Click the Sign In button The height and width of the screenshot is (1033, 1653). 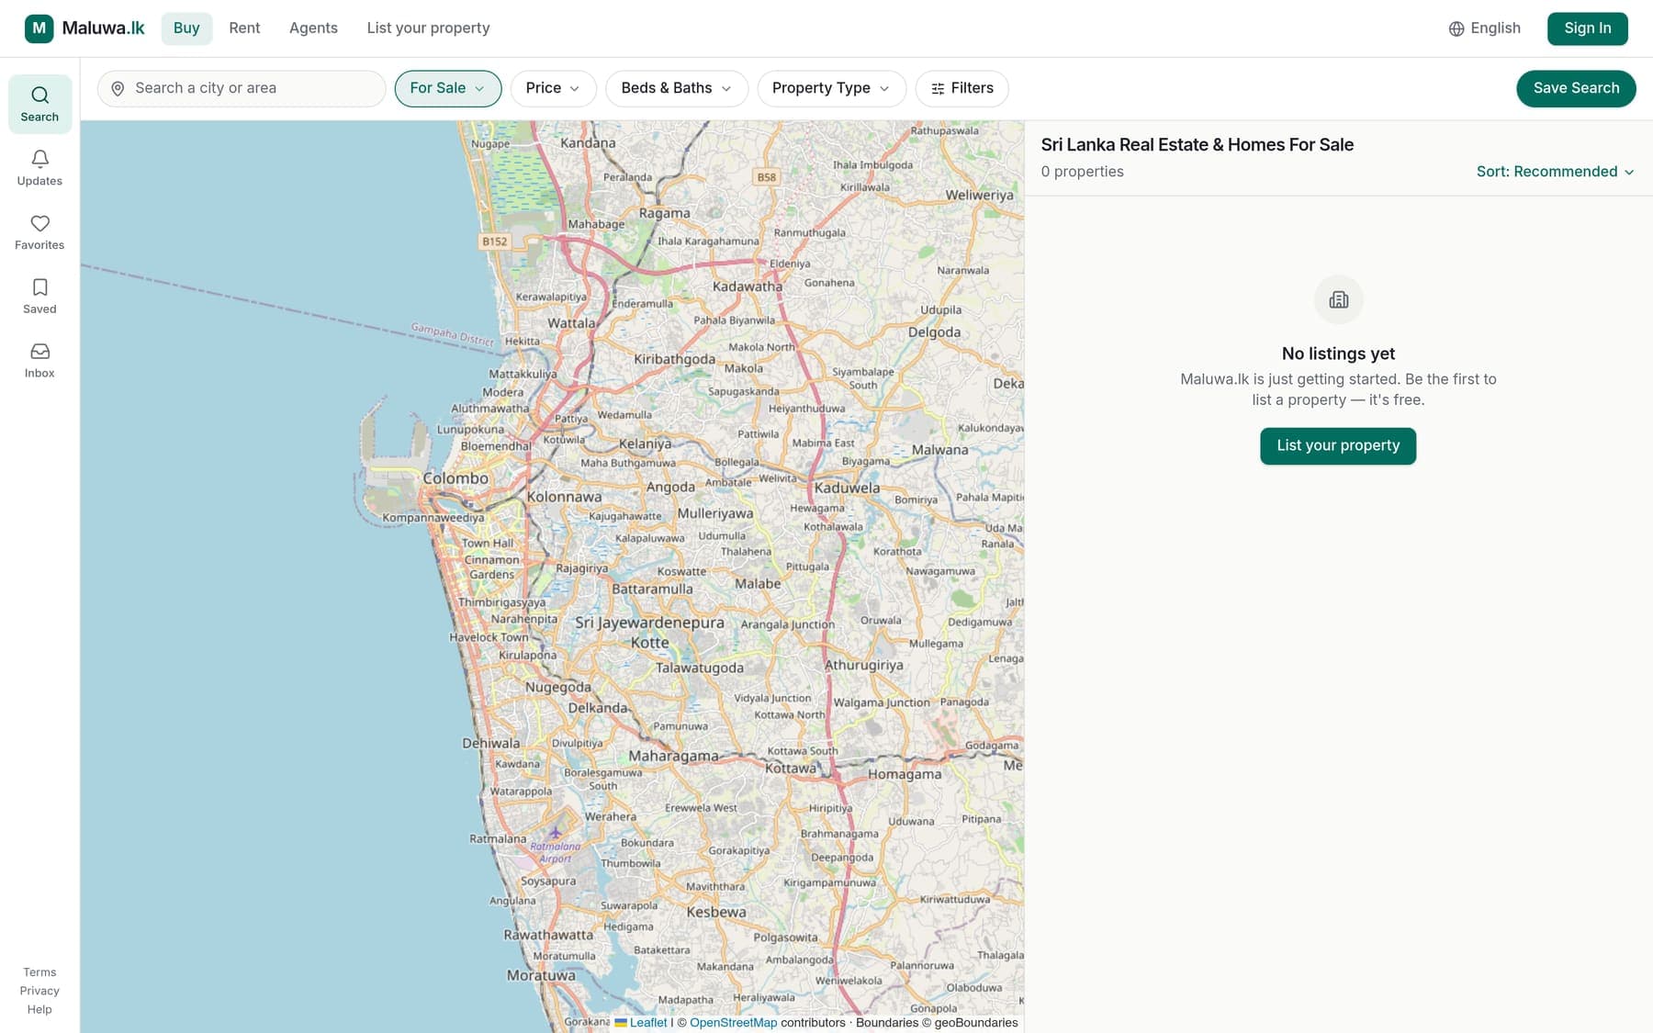pos(1587,28)
